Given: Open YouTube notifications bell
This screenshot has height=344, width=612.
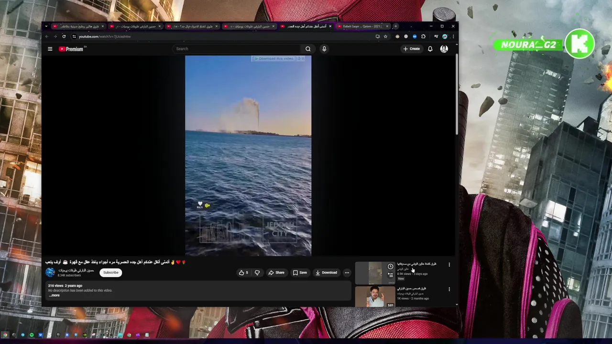Looking at the screenshot, I should (430, 49).
